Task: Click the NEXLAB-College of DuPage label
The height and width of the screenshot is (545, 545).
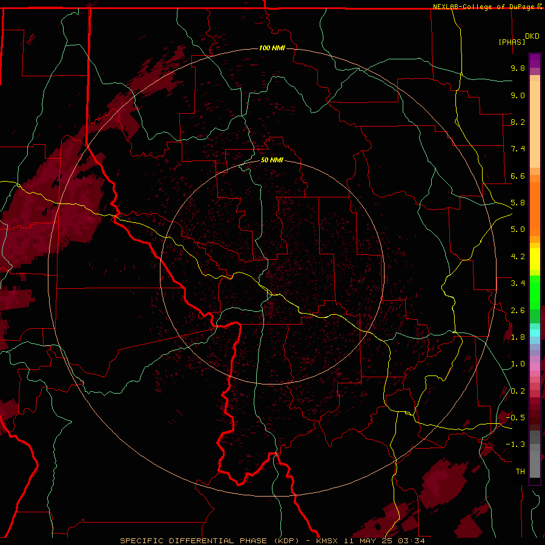Action: click(x=484, y=7)
